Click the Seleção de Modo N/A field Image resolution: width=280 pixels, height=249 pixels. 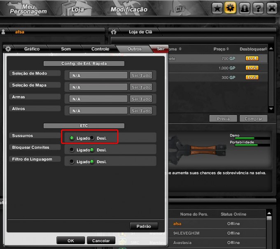click(x=96, y=75)
